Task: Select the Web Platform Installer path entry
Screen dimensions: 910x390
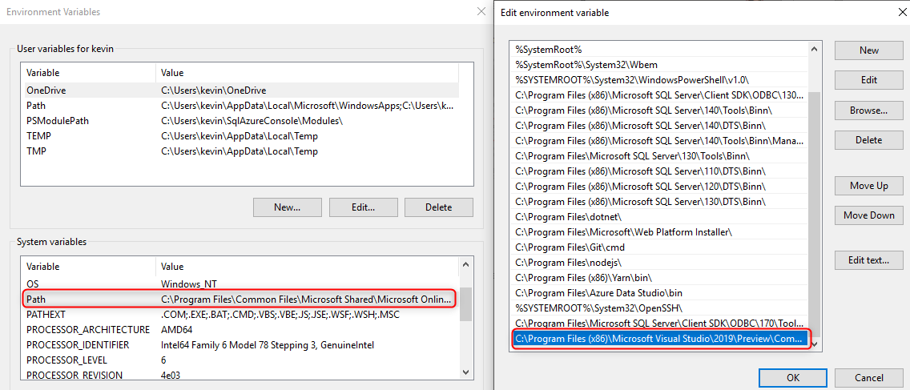Action: 658,232
